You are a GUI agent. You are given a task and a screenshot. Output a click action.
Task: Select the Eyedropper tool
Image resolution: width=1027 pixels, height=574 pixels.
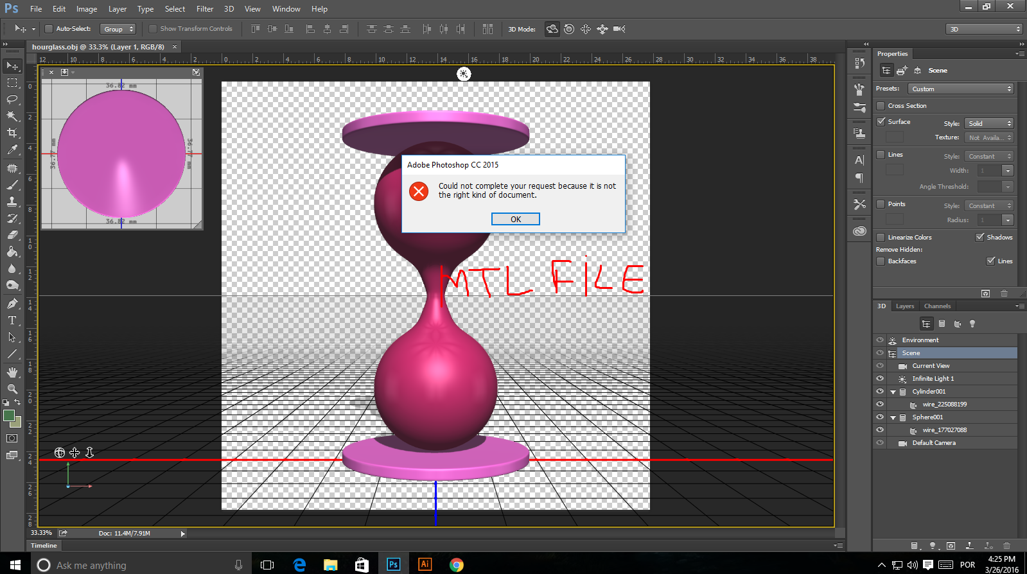pyautogui.click(x=12, y=150)
